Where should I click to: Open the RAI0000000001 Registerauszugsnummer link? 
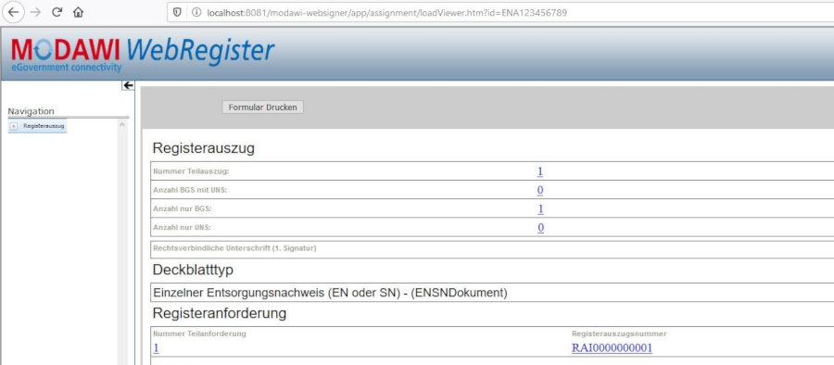tap(613, 348)
